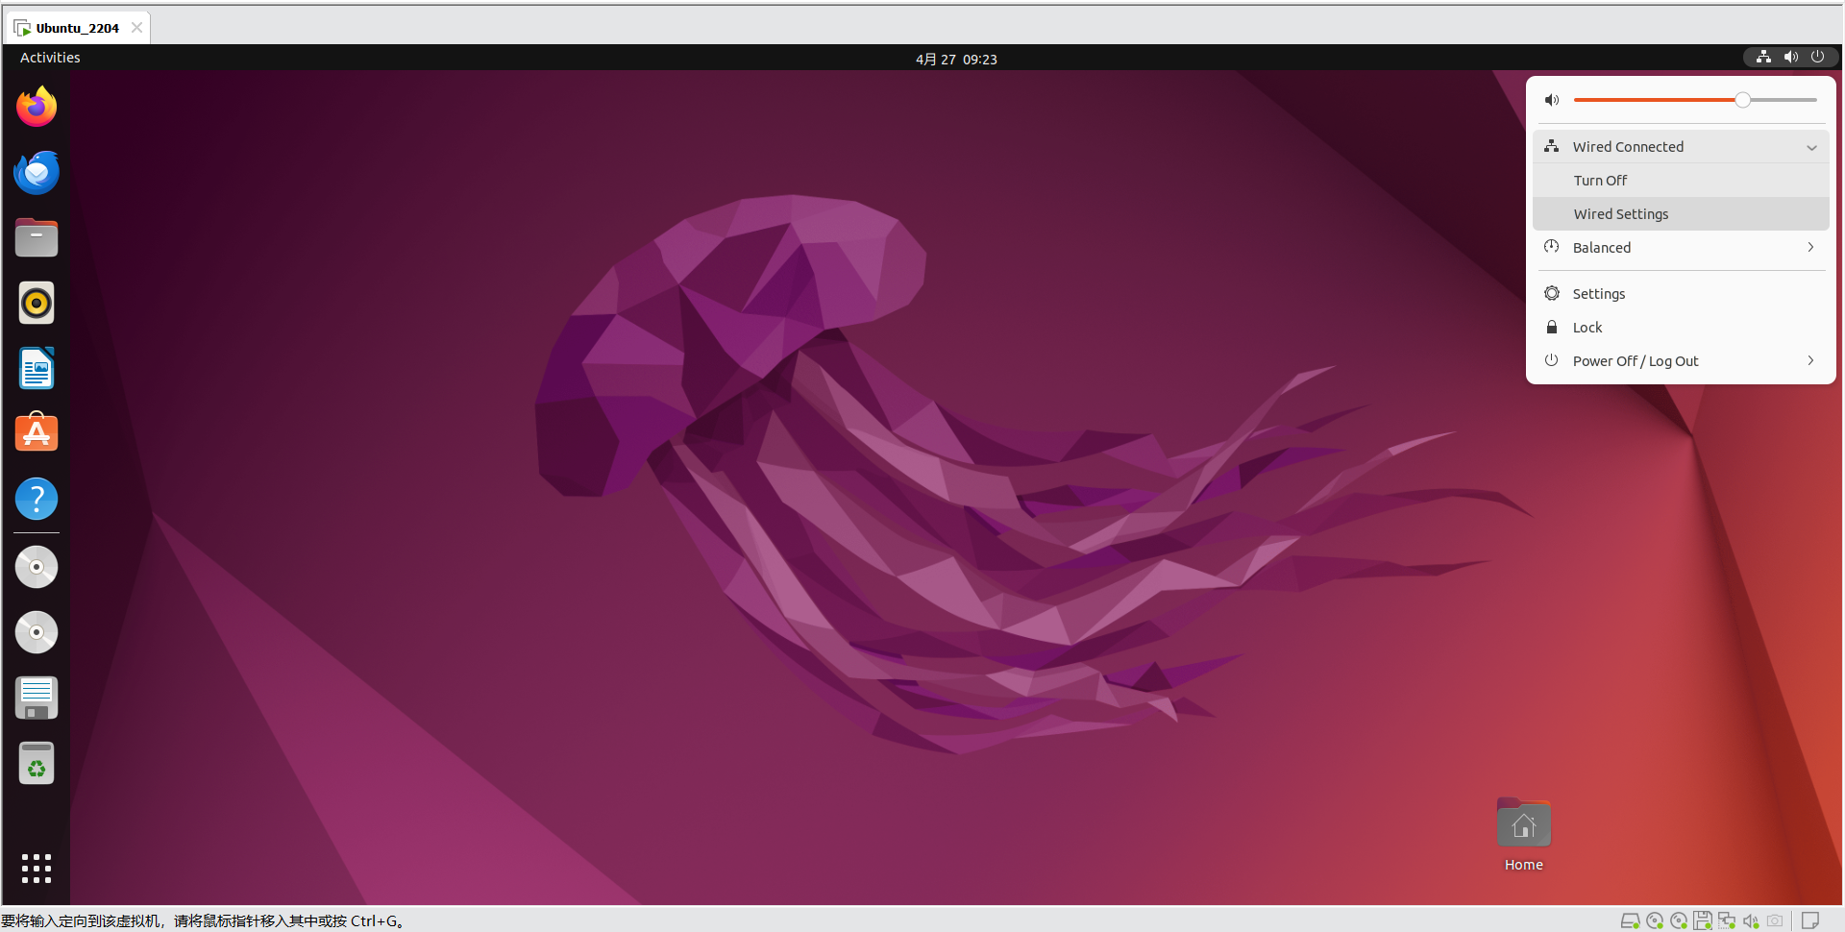Click the speaker icon beside volume slider
This screenshot has width=1845, height=932.
[x=1552, y=100]
